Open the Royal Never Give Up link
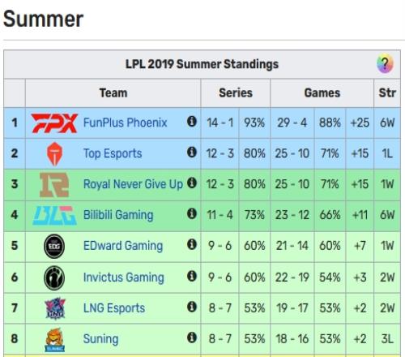The height and width of the screenshot is (357, 405). click(133, 184)
